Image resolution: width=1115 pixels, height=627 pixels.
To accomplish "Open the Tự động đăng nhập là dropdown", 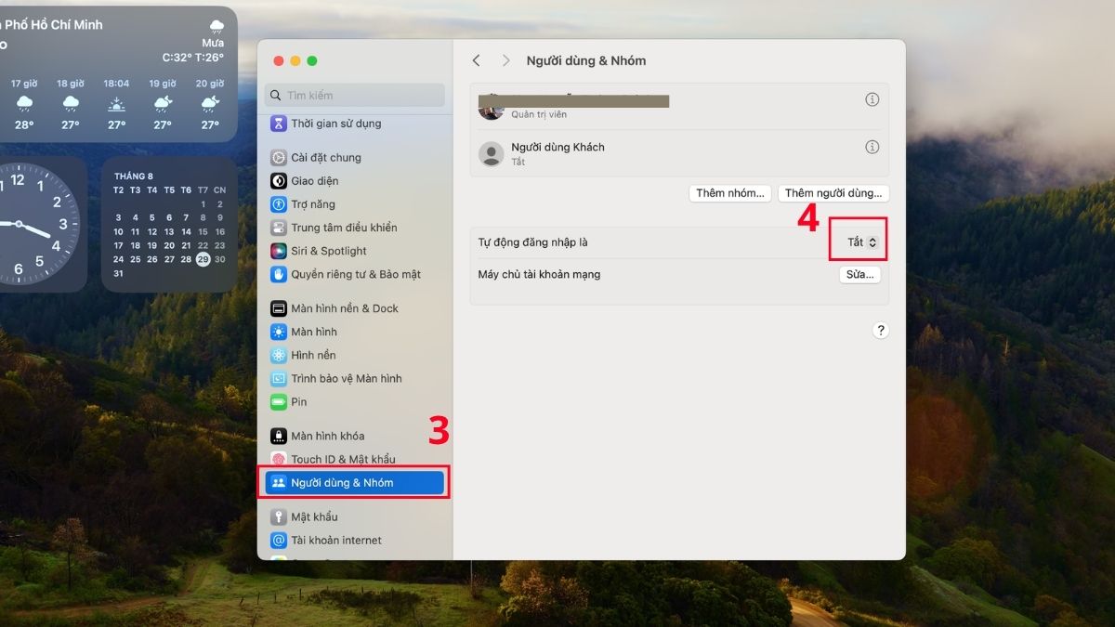I will coord(861,242).
